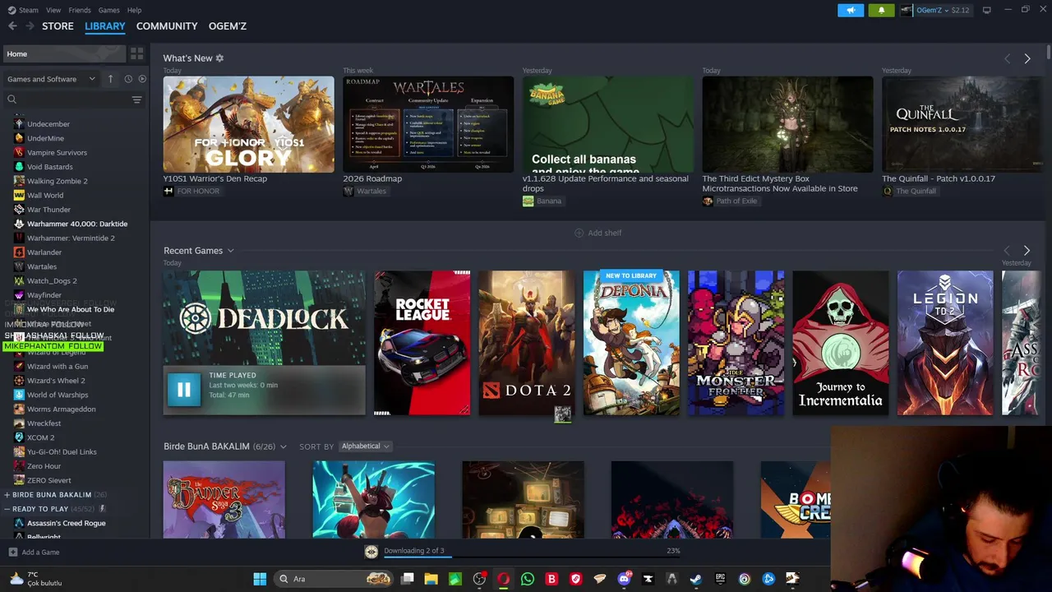Open Discord from the taskbar
Screen dimensions: 1052x592
tap(624, 579)
